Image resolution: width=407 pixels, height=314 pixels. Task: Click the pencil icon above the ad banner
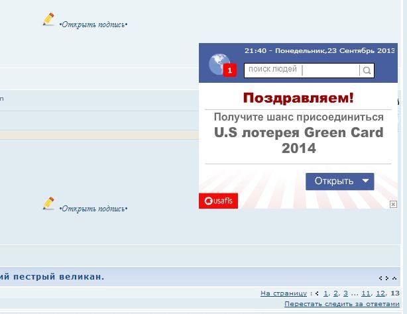pos(49,19)
